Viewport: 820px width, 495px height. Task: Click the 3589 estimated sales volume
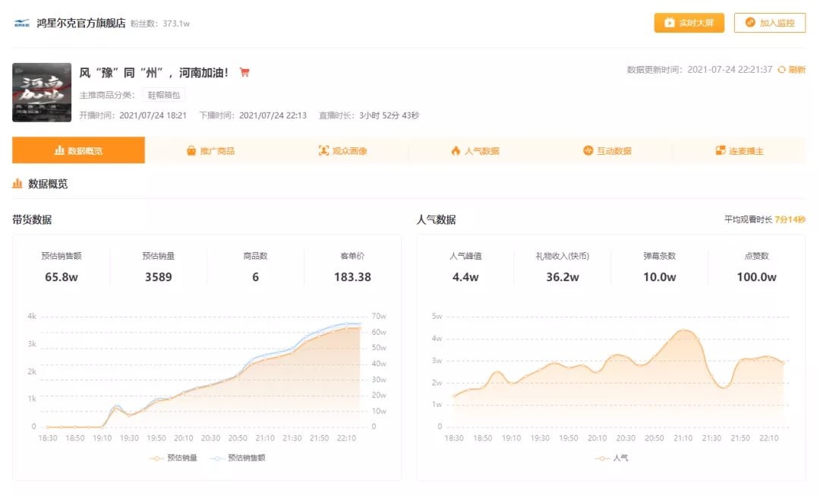pyautogui.click(x=159, y=277)
